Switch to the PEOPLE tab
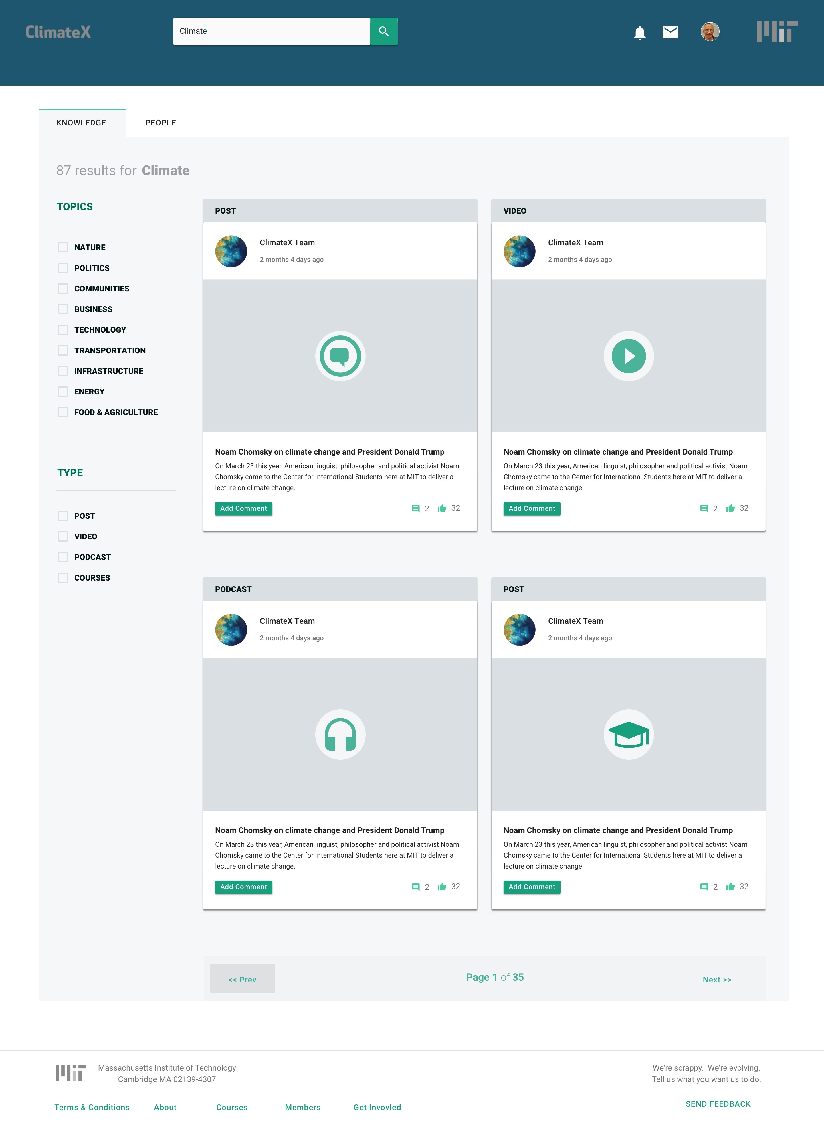This screenshot has height=1129, width=824. coord(161,123)
